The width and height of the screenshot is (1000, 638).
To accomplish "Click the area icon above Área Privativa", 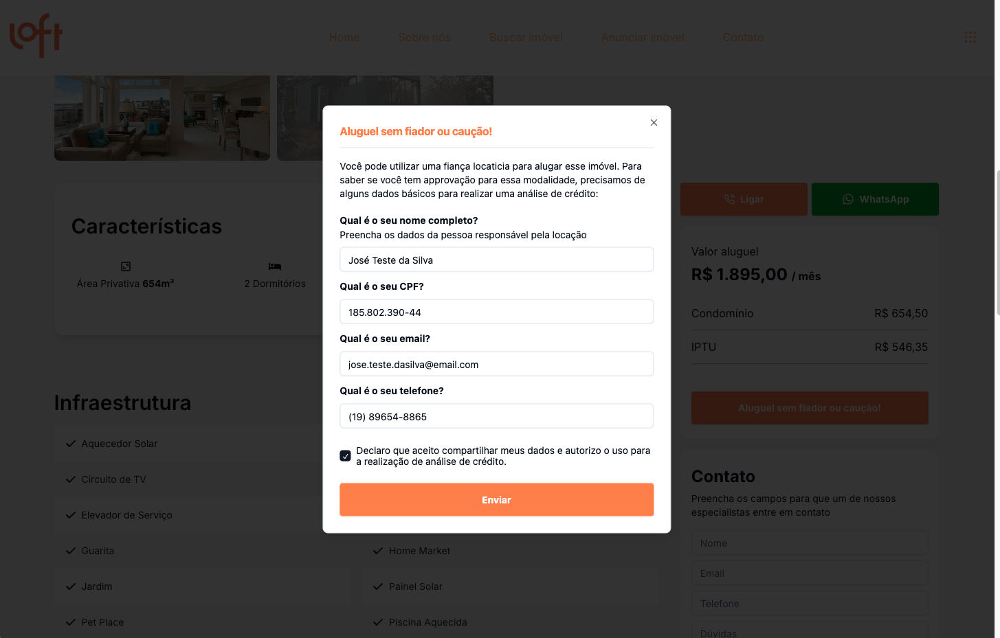I will coord(126,266).
